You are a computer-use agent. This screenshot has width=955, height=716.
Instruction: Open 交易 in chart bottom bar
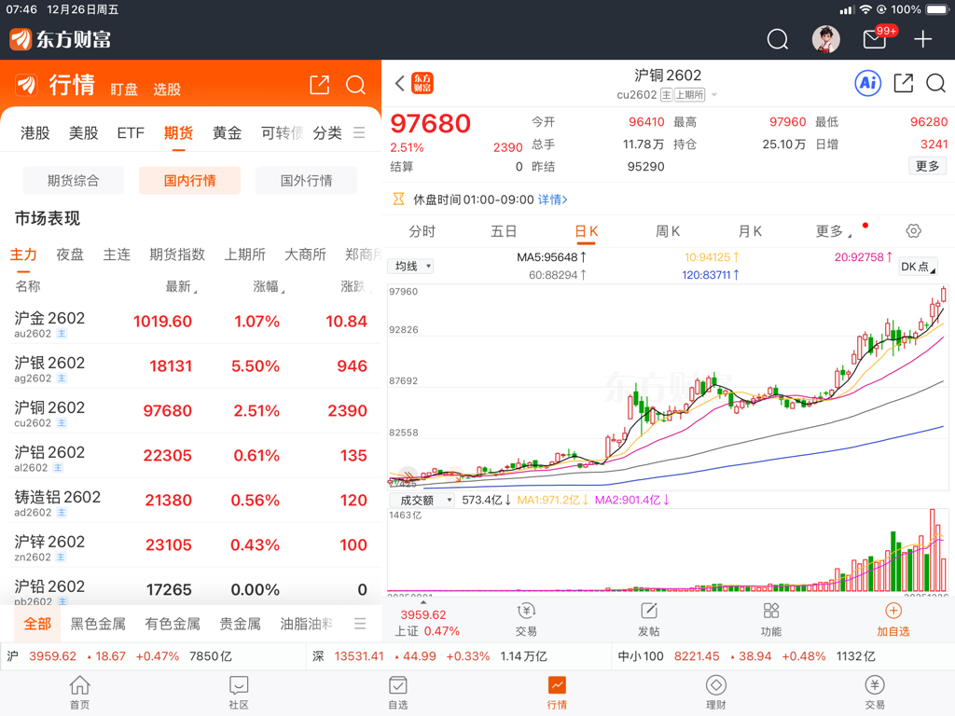[x=526, y=620]
